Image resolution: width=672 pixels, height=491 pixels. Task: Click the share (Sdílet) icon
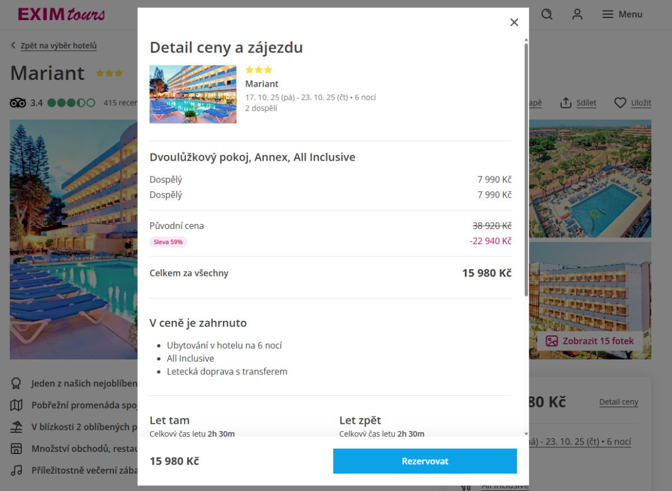click(x=566, y=103)
